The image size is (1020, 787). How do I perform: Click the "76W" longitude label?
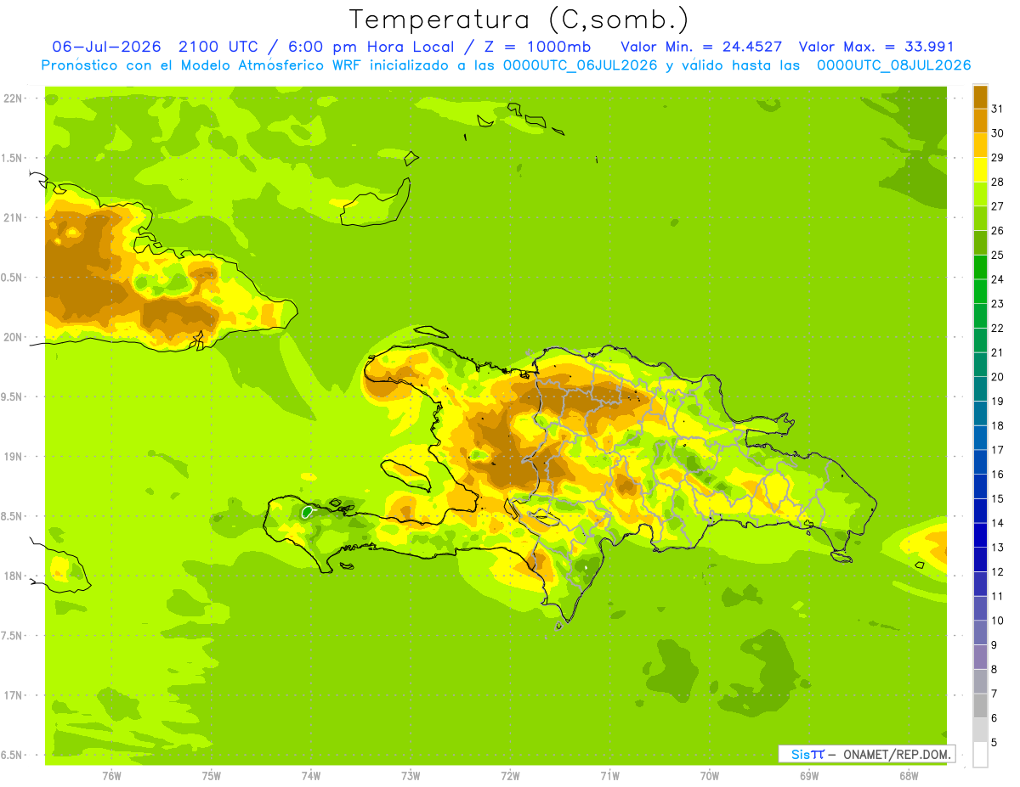(x=111, y=776)
